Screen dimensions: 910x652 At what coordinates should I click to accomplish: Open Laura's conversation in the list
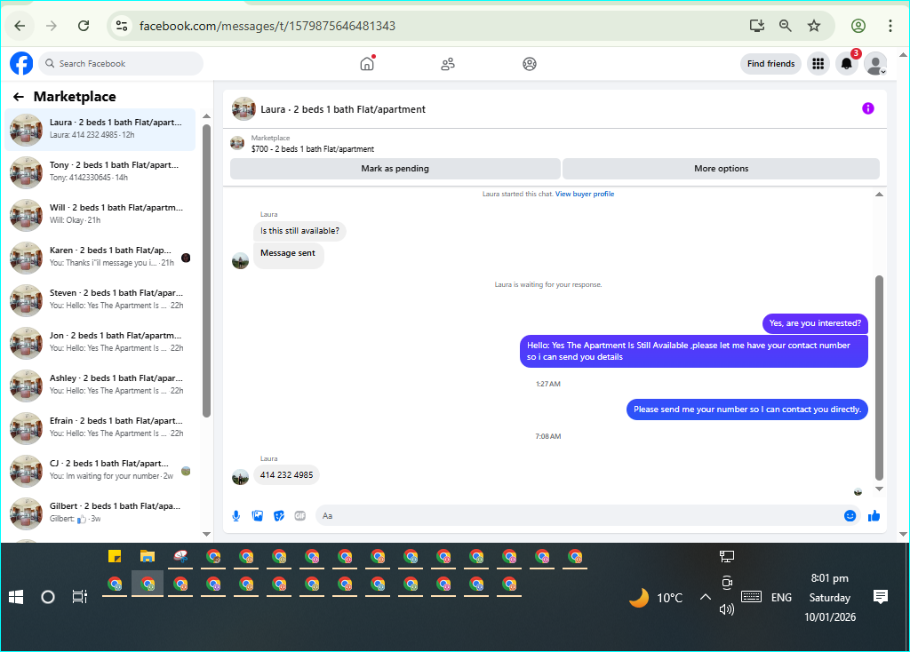(100, 130)
